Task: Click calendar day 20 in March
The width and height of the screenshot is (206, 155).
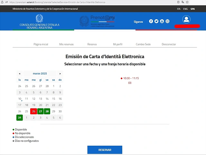Action: click(41, 105)
